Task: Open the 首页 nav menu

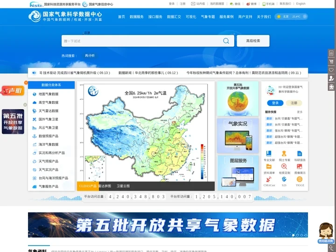Action: pos(121,17)
